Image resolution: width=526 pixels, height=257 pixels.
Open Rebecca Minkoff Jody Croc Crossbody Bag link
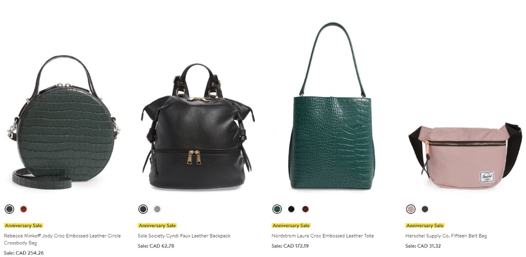tap(62, 239)
